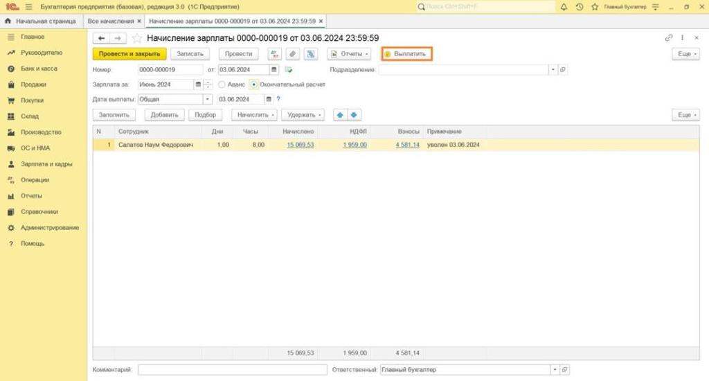Click the favorites star next to document title

(137, 38)
